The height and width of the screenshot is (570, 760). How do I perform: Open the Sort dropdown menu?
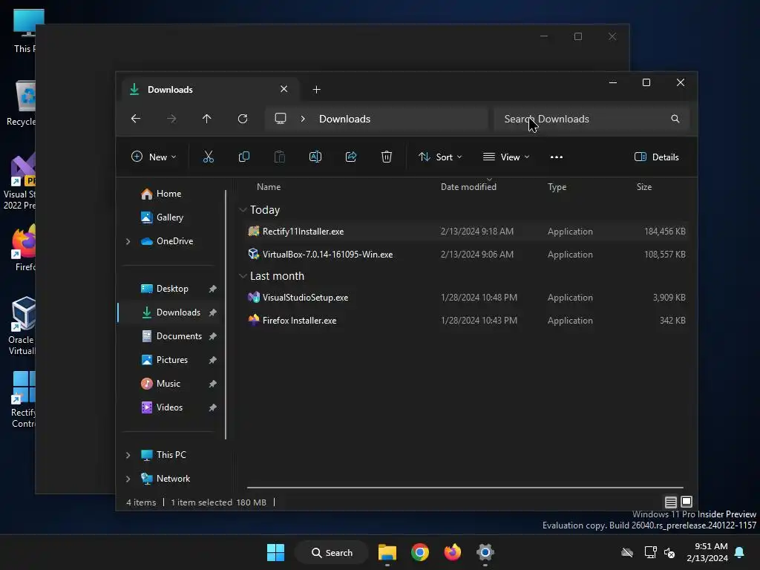[x=440, y=157]
